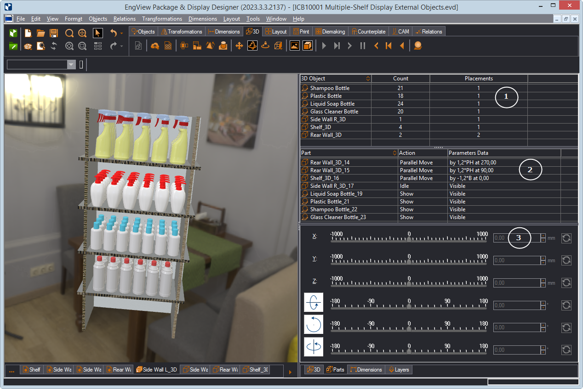Show more drawing tabs with right arrow

pos(290,372)
